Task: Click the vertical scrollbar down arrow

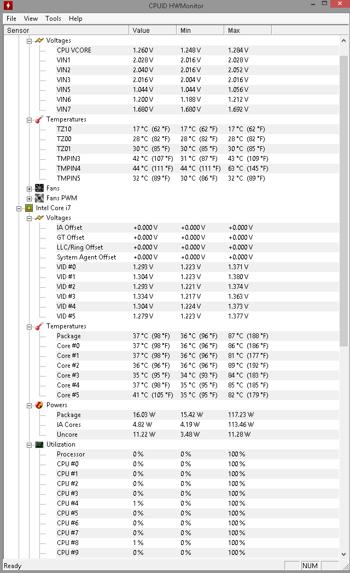Action: pos(343,554)
